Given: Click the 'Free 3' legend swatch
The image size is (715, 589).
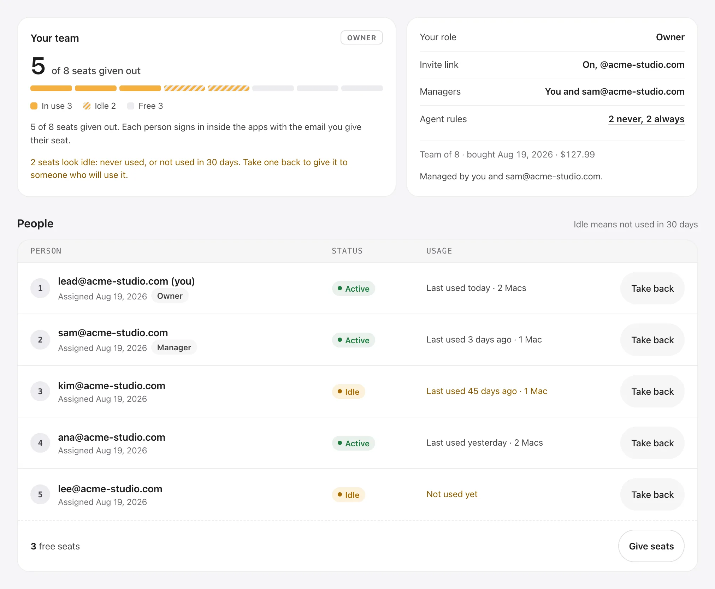Looking at the screenshot, I should pos(131,106).
